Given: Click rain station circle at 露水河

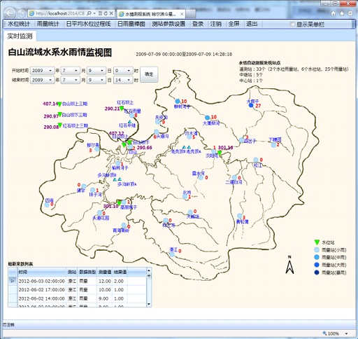Looking at the screenshot, I should coord(201,177).
